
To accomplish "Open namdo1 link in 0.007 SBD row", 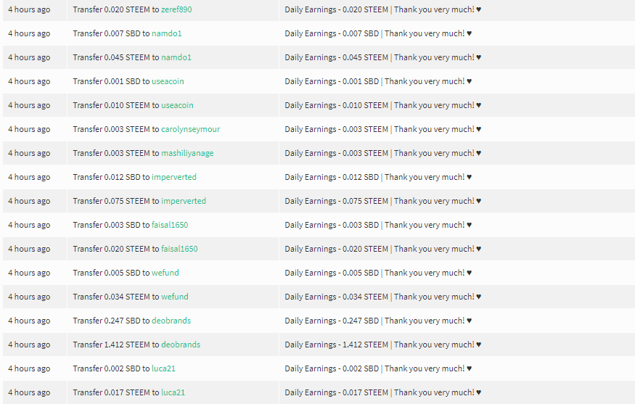I will (x=166, y=33).
